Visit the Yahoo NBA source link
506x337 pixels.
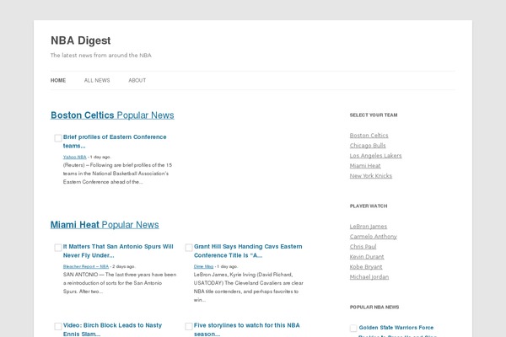click(x=75, y=157)
